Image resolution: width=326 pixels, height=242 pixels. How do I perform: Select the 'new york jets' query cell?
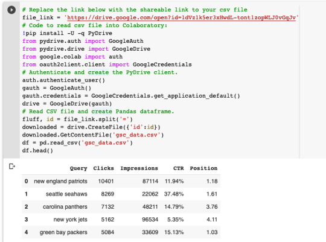point(70,220)
